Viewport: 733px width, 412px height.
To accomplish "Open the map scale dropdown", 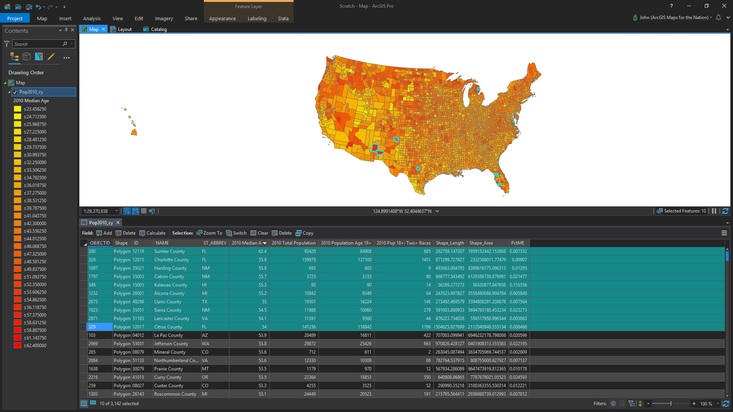I will [116, 211].
